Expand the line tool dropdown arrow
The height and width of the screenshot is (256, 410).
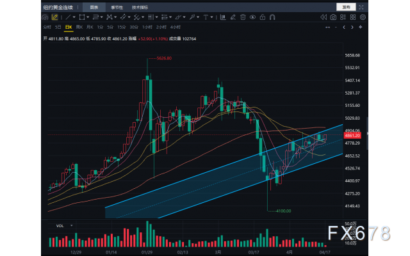74,17
